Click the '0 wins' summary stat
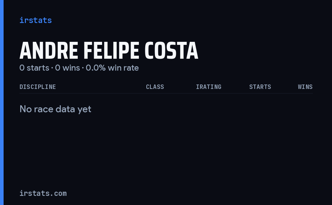Screen dimensions: 332x205 68,68
